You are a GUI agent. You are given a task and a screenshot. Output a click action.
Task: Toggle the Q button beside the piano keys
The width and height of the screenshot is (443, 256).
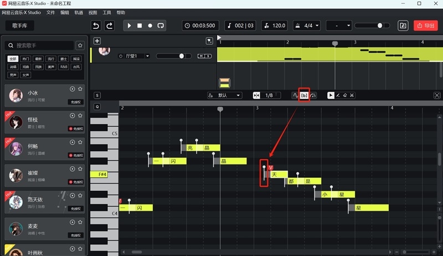point(97,107)
